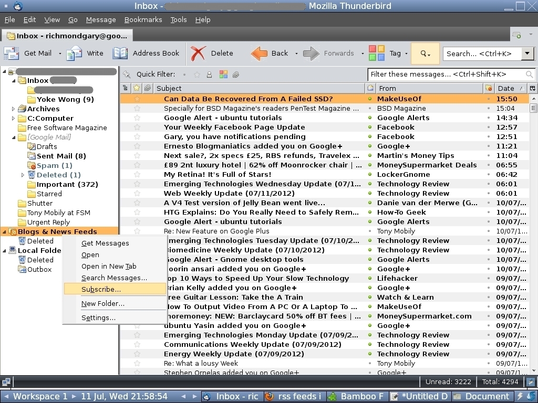This screenshot has height=403, width=538.
Task: Open the Get Mail dropdown arrow
Action: [x=60, y=54]
